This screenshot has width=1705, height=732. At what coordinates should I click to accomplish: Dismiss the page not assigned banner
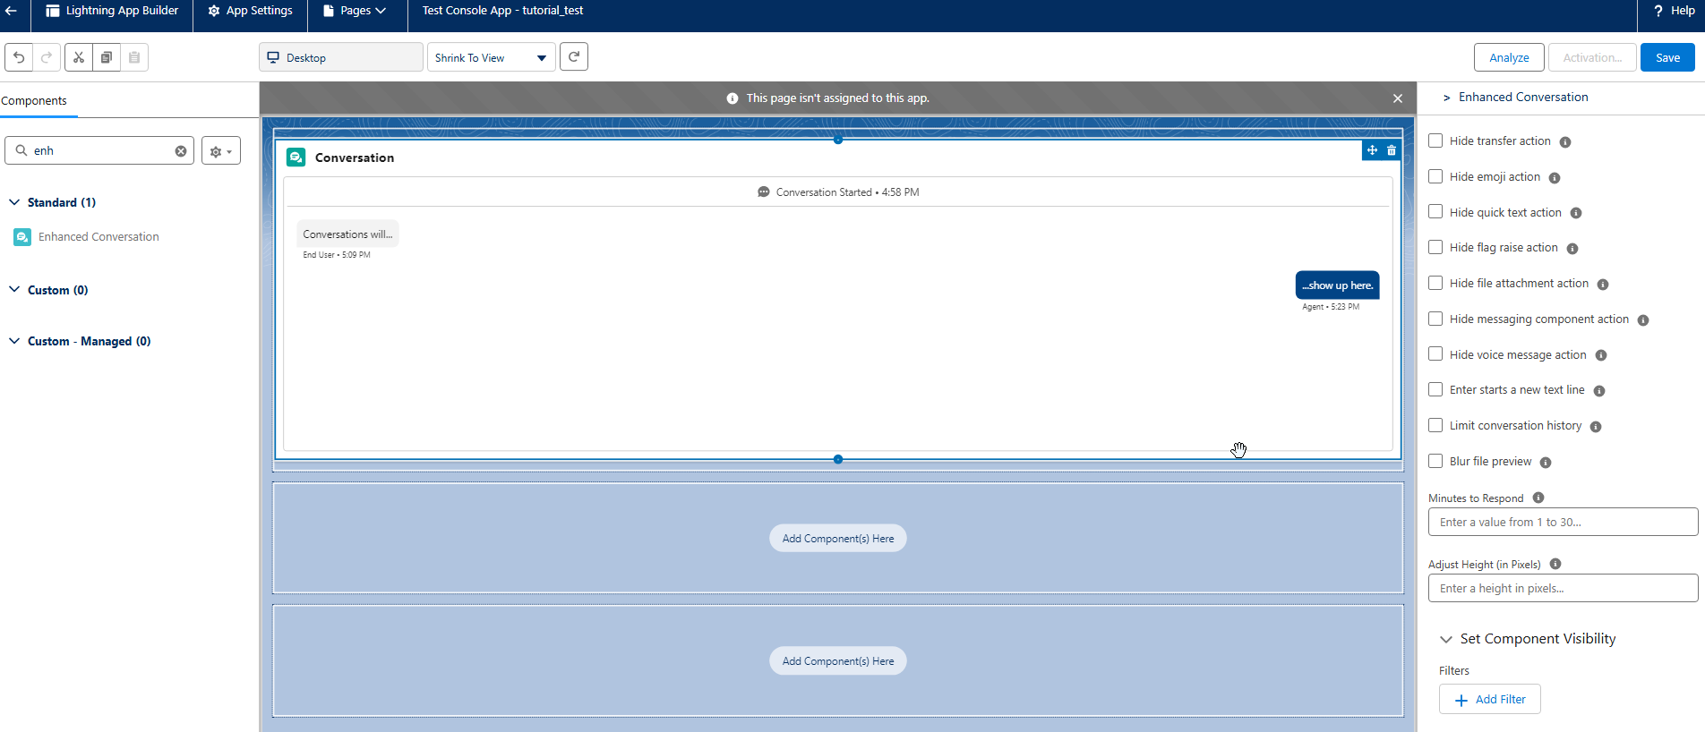click(1398, 98)
